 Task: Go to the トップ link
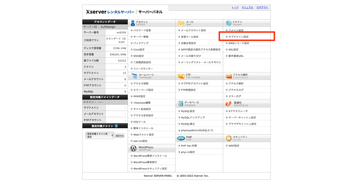pyautogui.click(x=235, y=7)
